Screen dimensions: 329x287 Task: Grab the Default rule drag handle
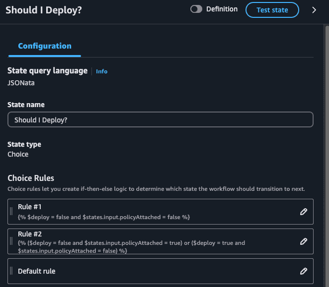click(11, 271)
